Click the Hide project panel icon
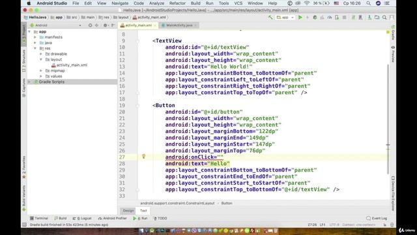The width and height of the screenshot is (417, 235). tap(113, 25)
